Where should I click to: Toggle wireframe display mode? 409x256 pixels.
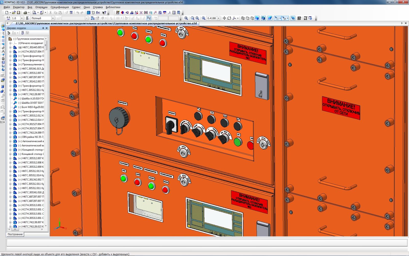pyautogui.click(x=243, y=18)
